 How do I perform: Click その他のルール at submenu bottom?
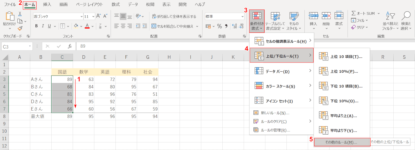342,142
